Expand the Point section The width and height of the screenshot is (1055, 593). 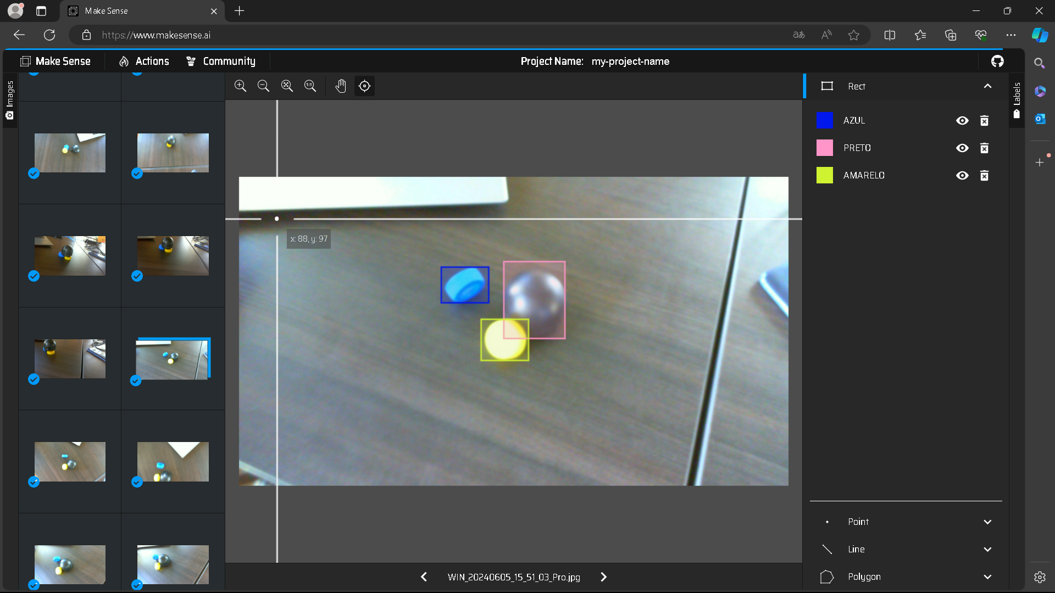(x=987, y=522)
